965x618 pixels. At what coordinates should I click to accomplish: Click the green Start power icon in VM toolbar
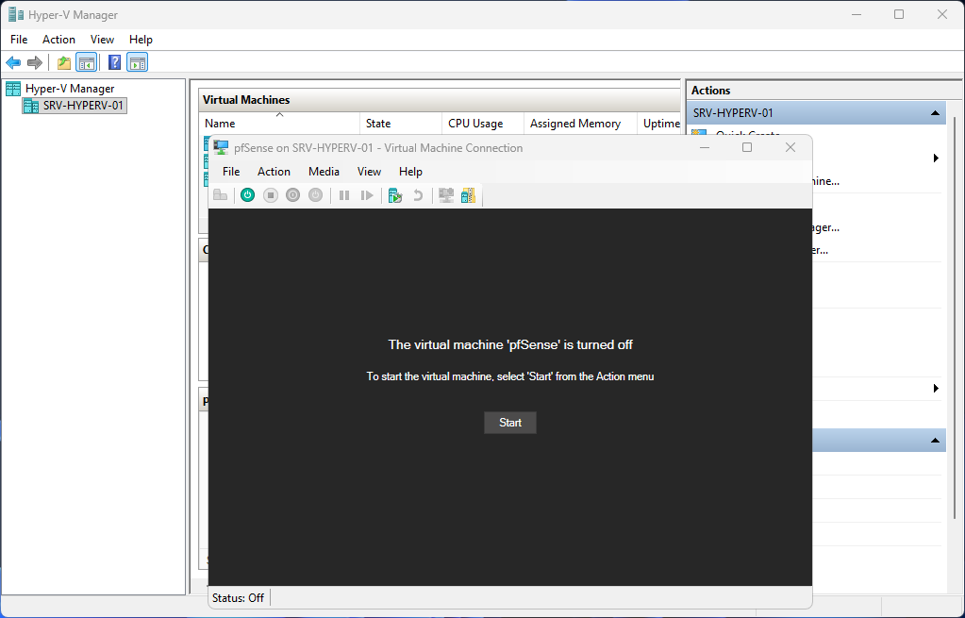coord(247,195)
